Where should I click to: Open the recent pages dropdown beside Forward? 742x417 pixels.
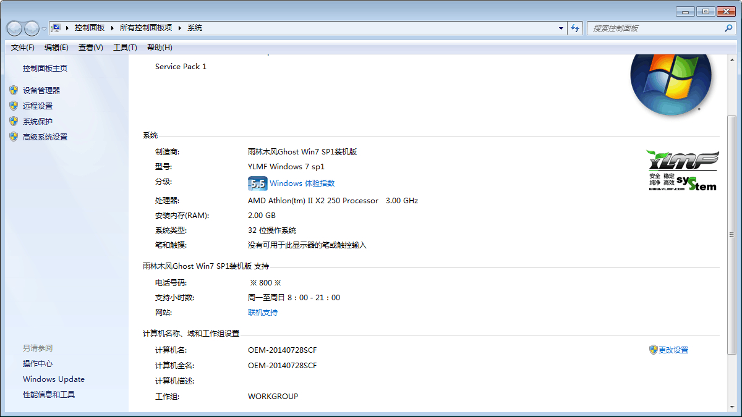(44, 28)
